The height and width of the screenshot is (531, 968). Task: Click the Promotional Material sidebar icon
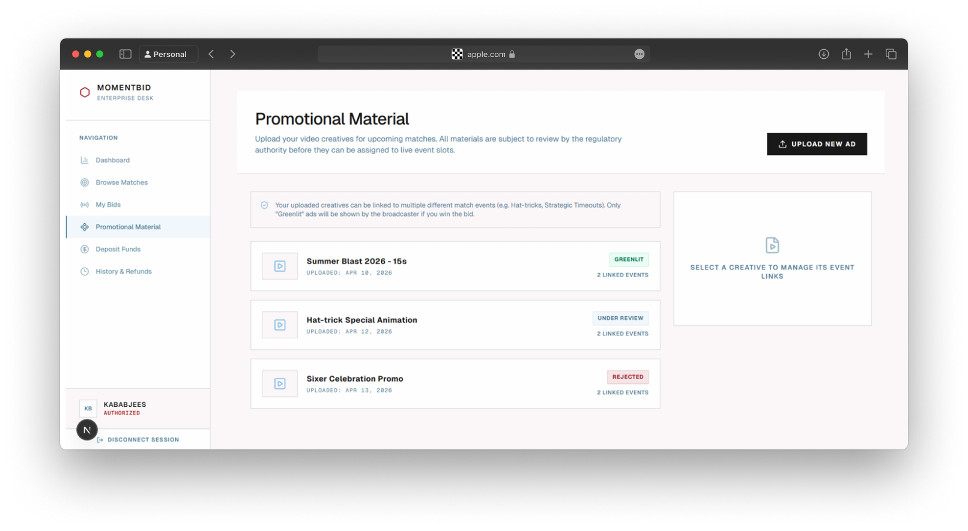pyautogui.click(x=85, y=227)
